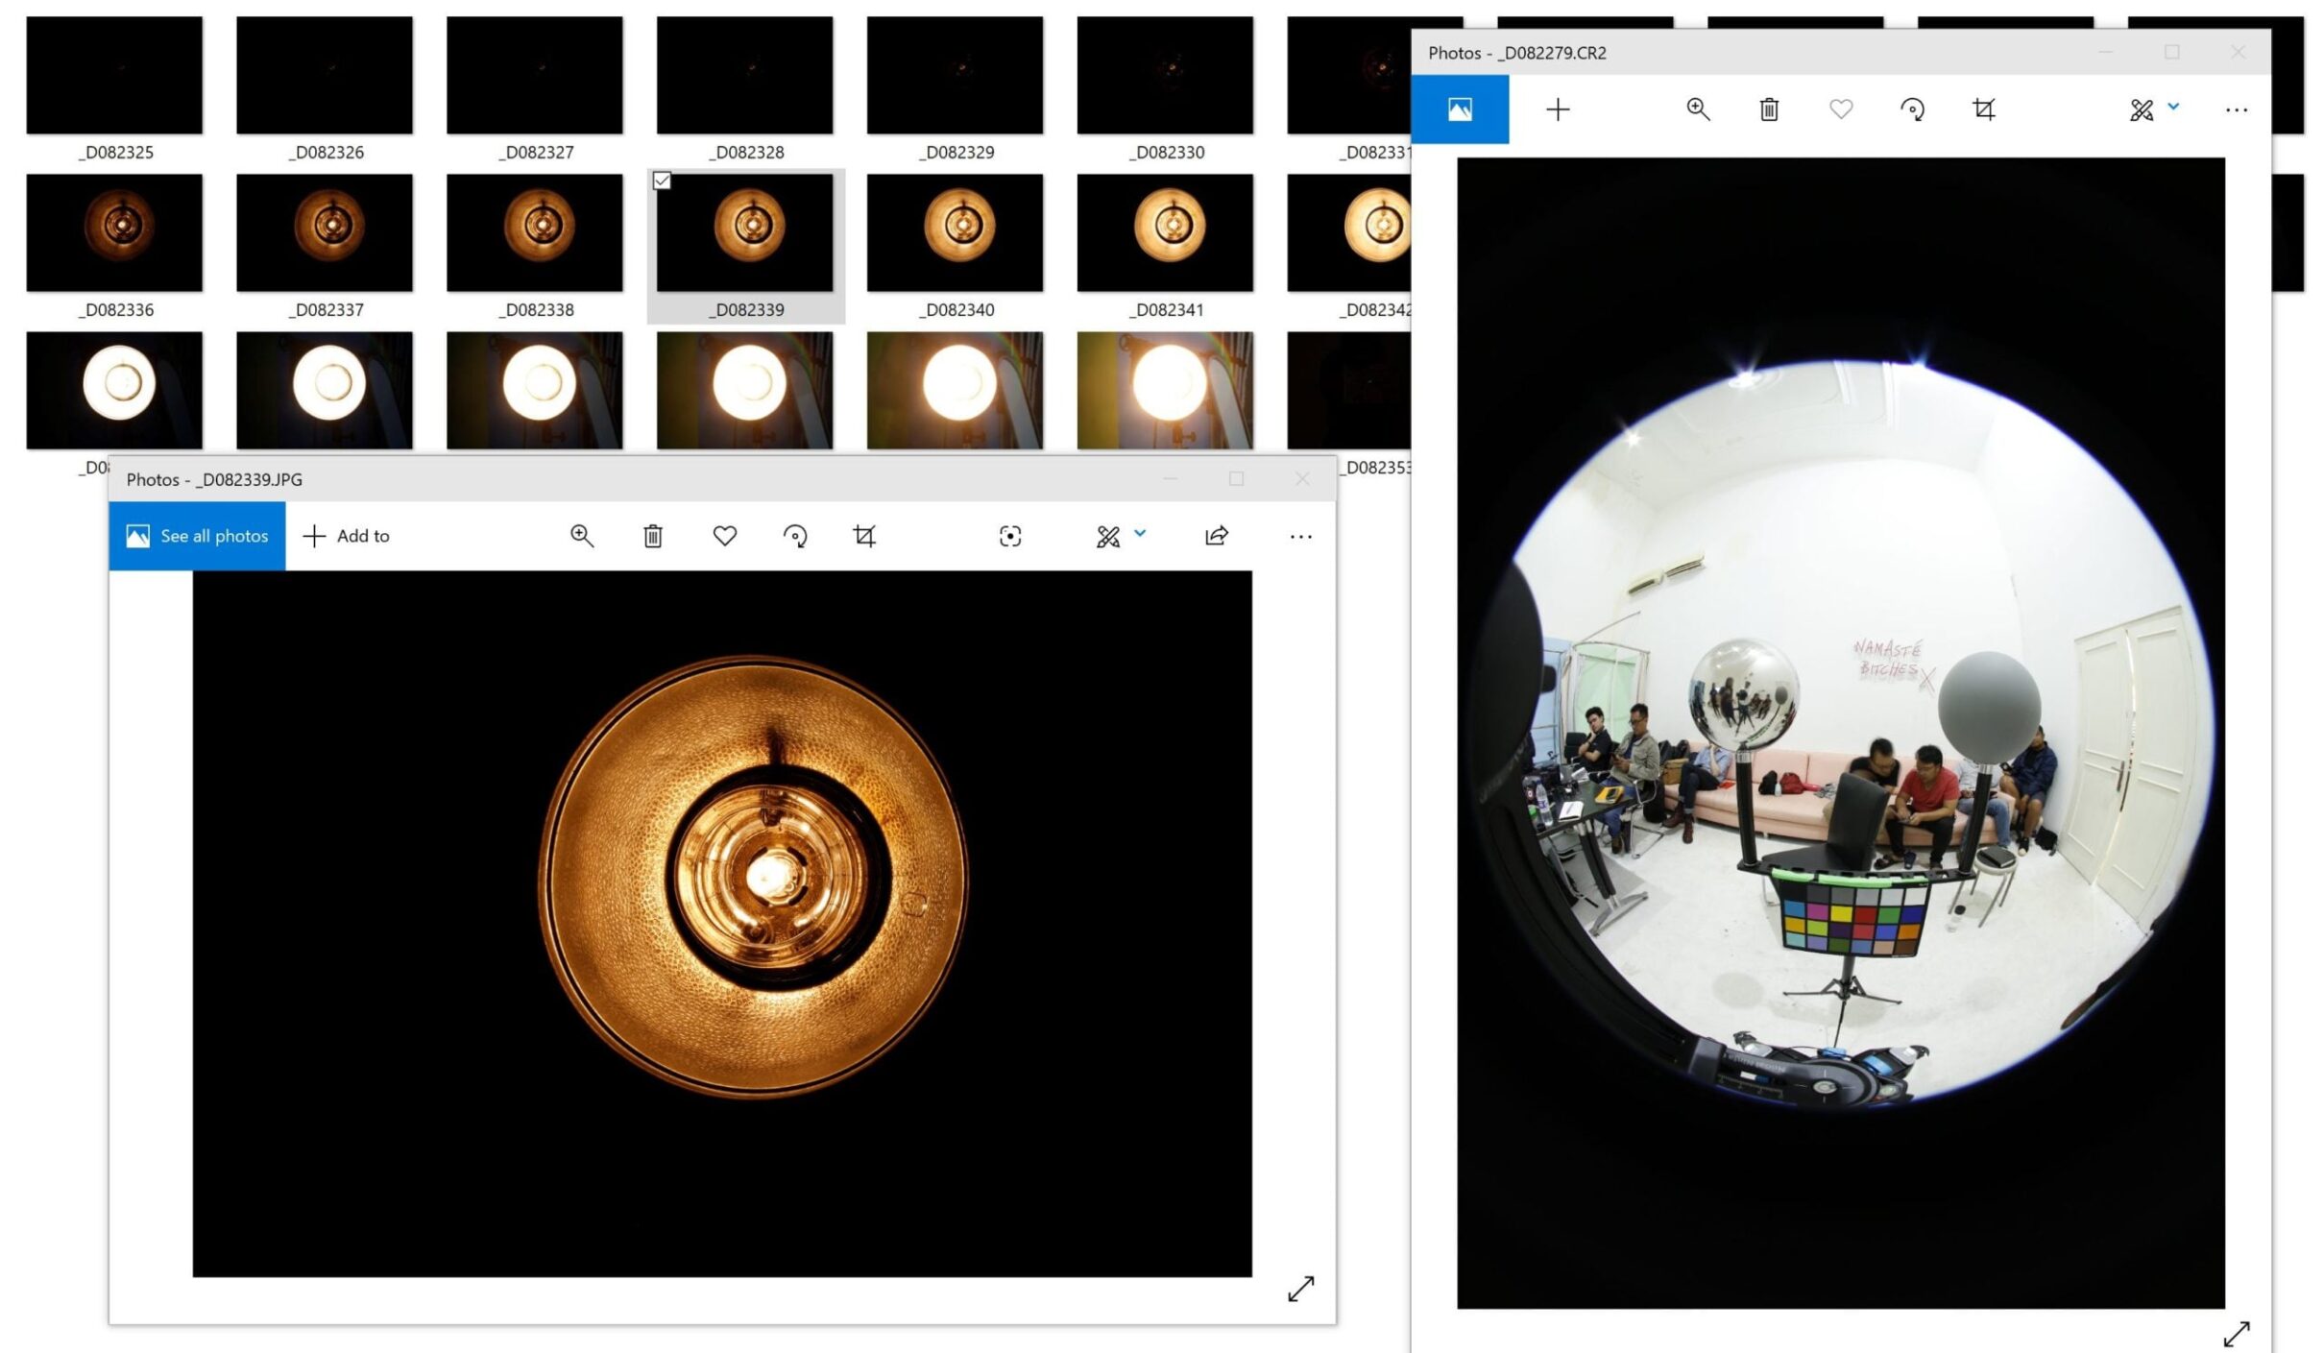This screenshot has height=1353, width=2324.
Task: Expand Edit & Create dropdown arrow in _D082339.JPG window
Action: [1140, 533]
